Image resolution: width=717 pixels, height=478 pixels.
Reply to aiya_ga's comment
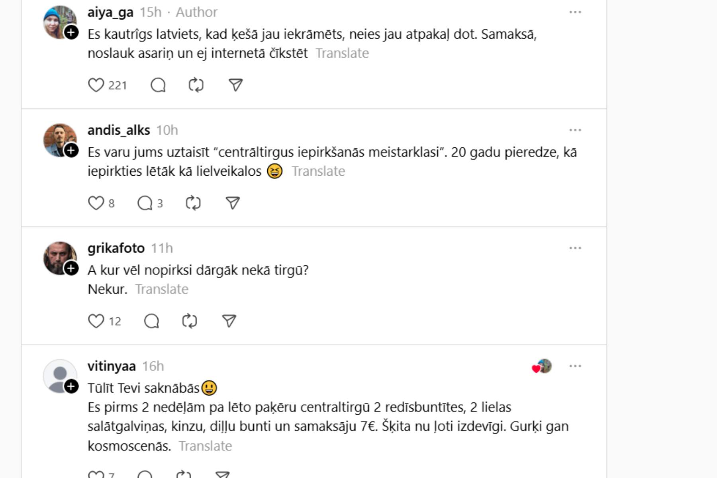pos(158,85)
